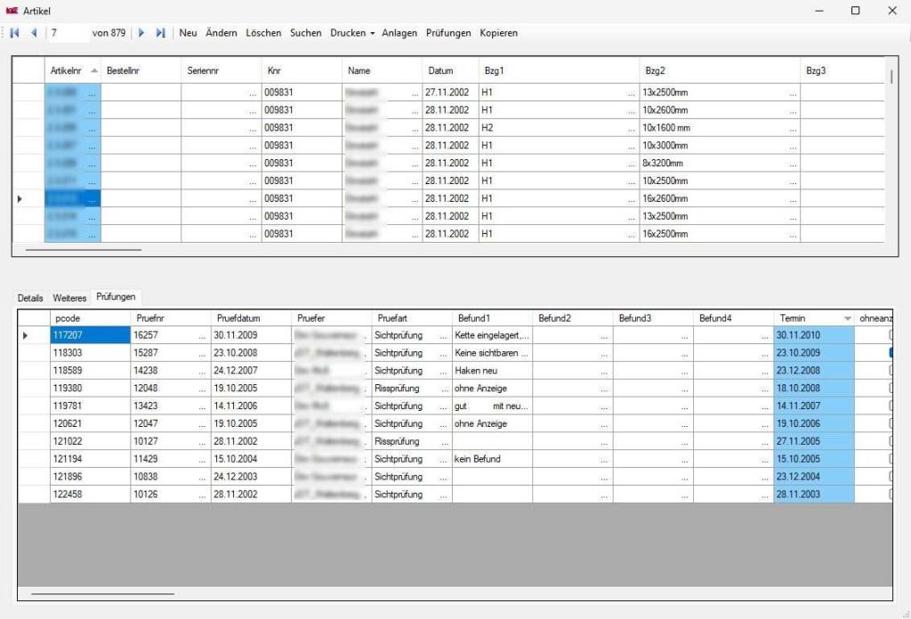Image resolution: width=911 pixels, height=619 pixels.
Task: Open Befund2 ellipsis in row 117207
Action: coord(604,335)
